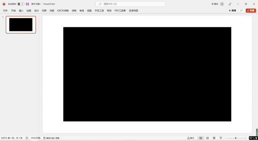Screen dimensions: 258x141
Task: Click the accessibility checker (辅助功能) status item
Action: [51, 138]
